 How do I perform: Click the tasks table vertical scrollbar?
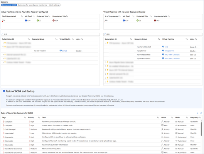click(201, 129)
